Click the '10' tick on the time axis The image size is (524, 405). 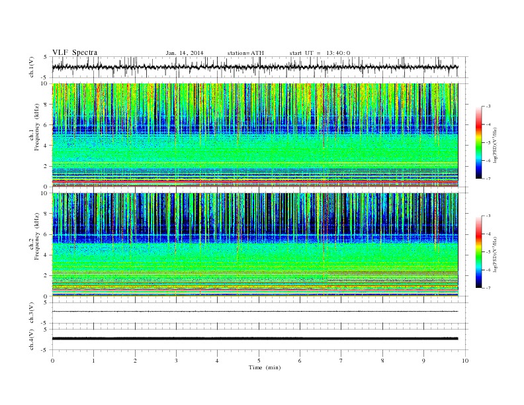pos(465,361)
